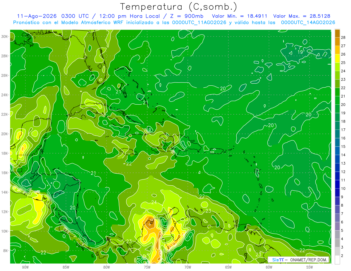Image resolution: width=351 pixels, height=271 pixels.
Task: Click the "90W" longitude axis label
Action: (x=25, y=267)
